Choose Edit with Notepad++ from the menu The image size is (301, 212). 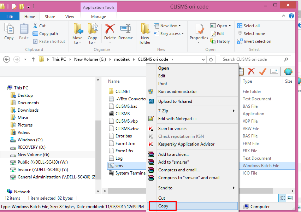[177, 119]
